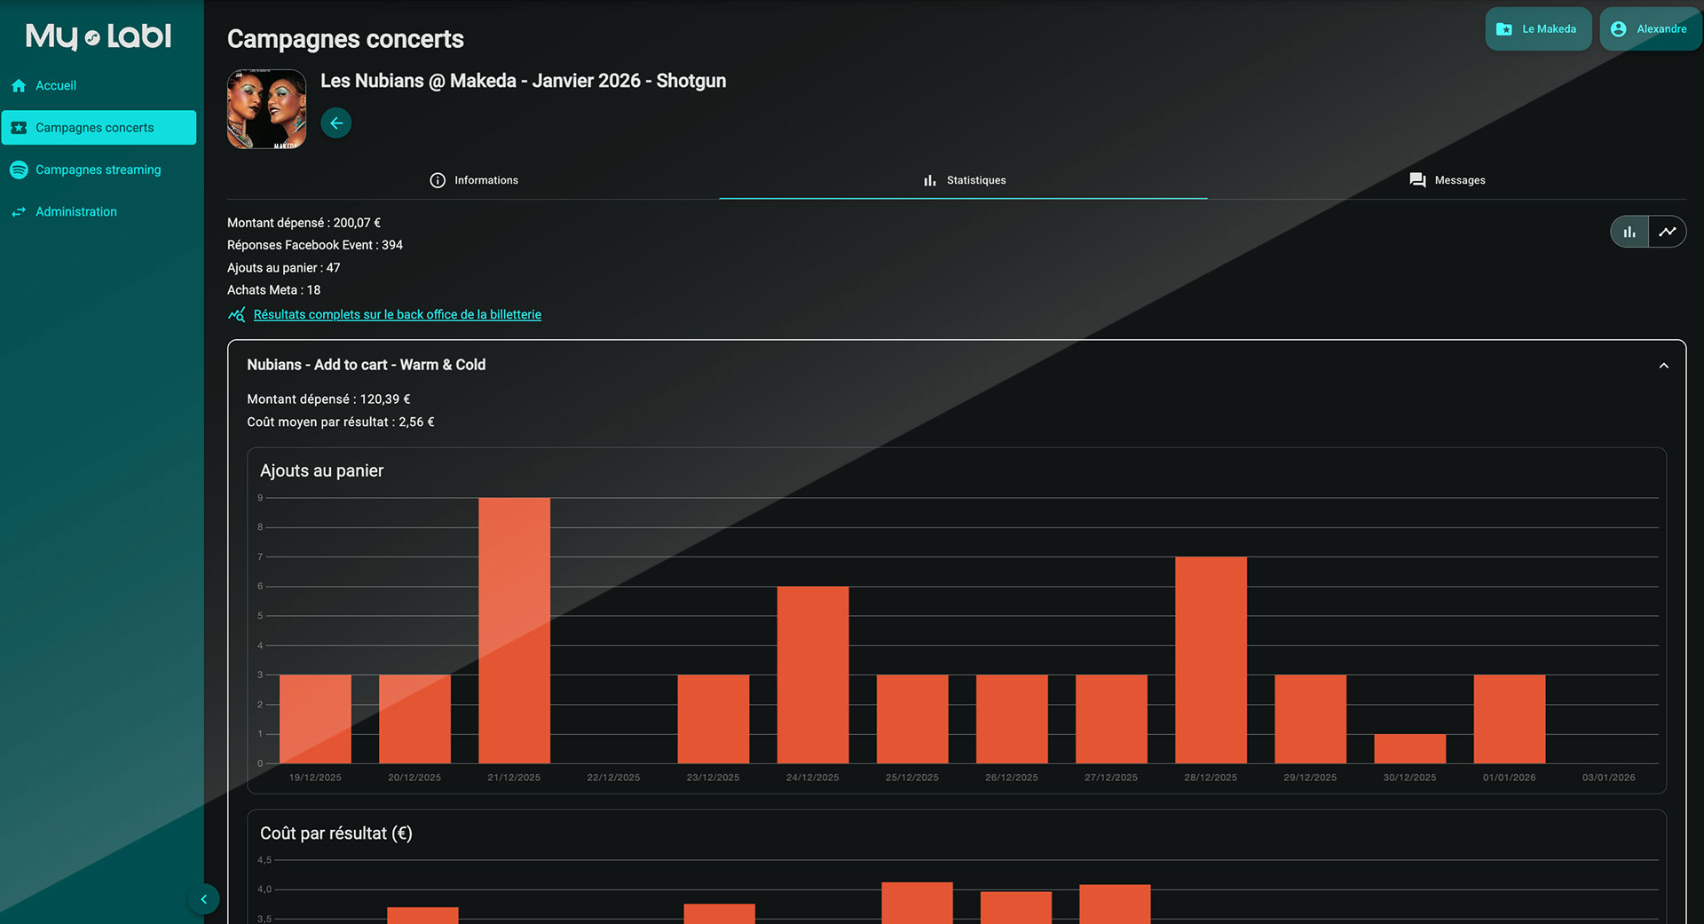This screenshot has width=1704, height=924.
Task: Click the analytics icon beside billetterie link
Action: (237, 315)
